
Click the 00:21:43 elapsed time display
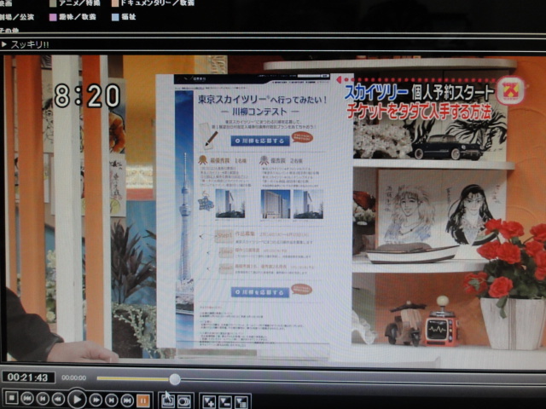(28, 377)
